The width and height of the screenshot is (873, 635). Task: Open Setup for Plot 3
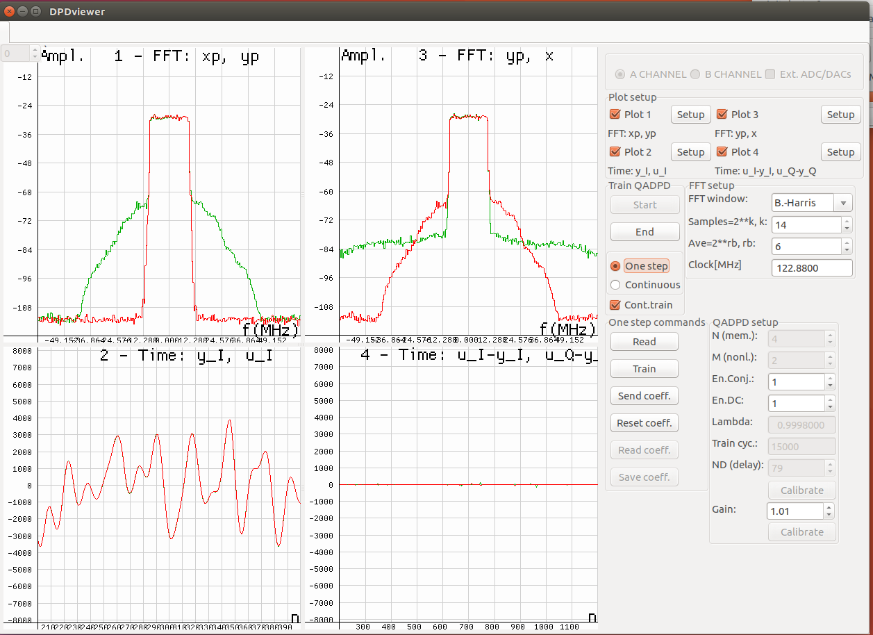840,115
